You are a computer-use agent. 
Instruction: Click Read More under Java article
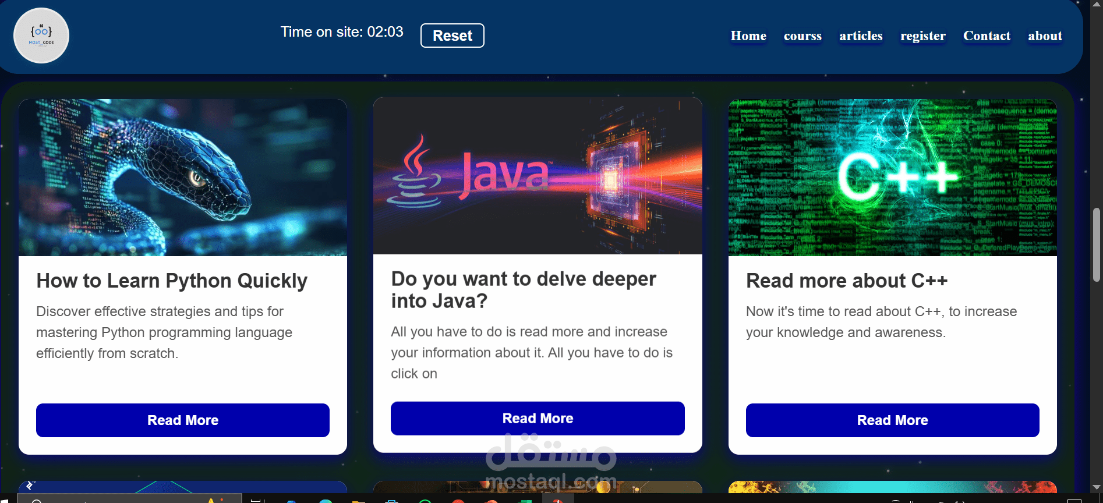click(x=538, y=419)
